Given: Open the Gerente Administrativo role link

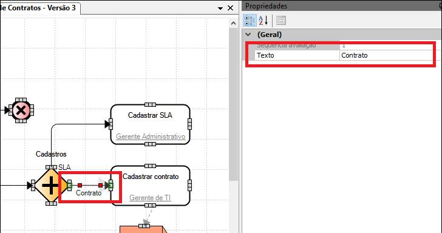Looking at the screenshot, I should [x=151, y=137].
